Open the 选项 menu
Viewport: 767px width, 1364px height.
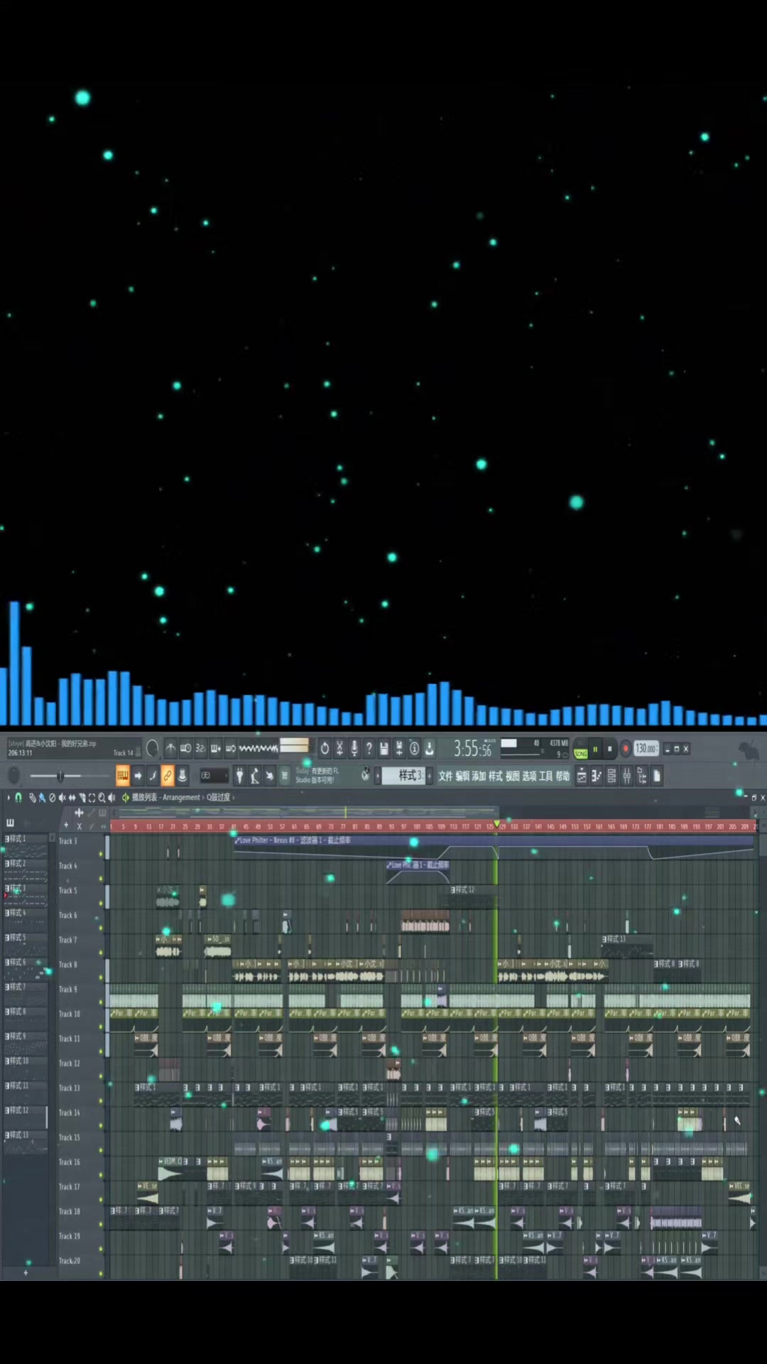coord(529,776)
